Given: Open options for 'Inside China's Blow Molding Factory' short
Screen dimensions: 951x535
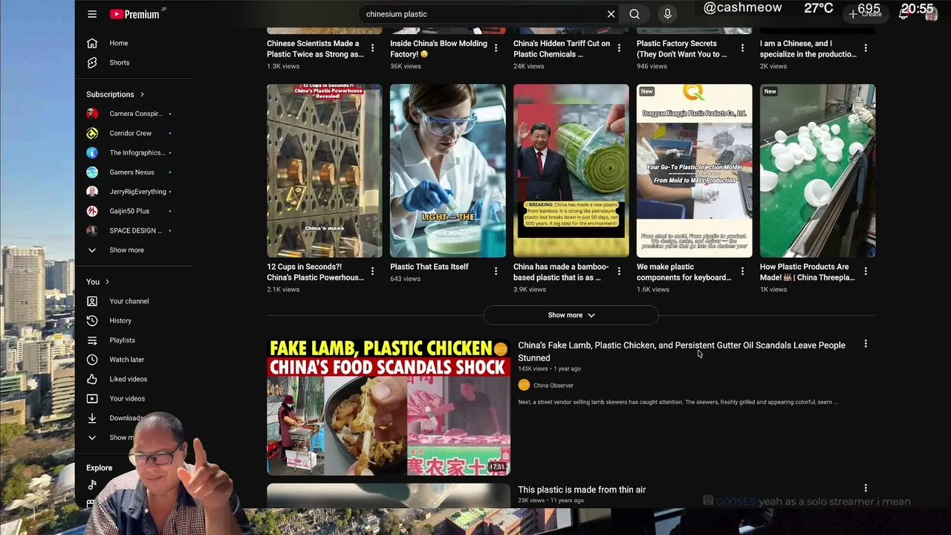Looking at the screenshot, I should click(496, 48).
